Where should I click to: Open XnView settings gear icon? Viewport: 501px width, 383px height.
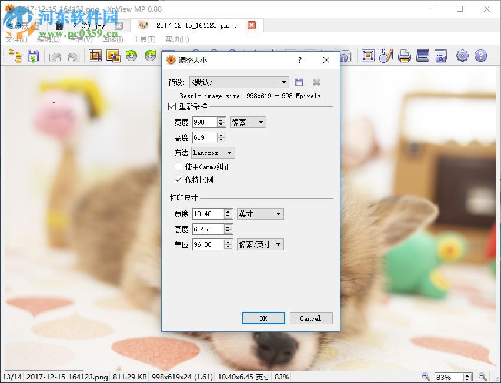[462, 56]
